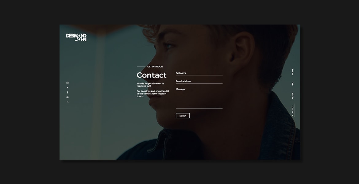Click the Desmond John logo
The image size is (359, 184).
pyautogui.click(x=76, y=37)
